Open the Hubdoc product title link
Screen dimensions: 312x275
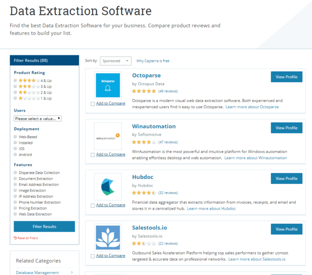[143, 177]
